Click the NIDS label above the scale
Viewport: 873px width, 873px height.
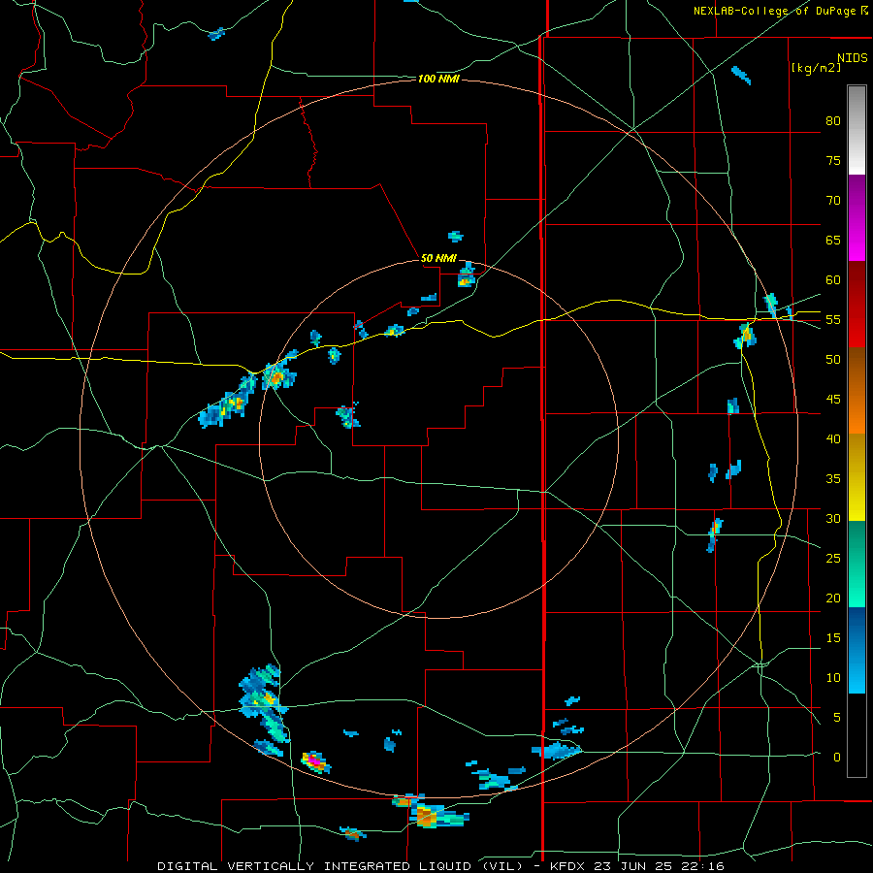click(x=853, y=58)
